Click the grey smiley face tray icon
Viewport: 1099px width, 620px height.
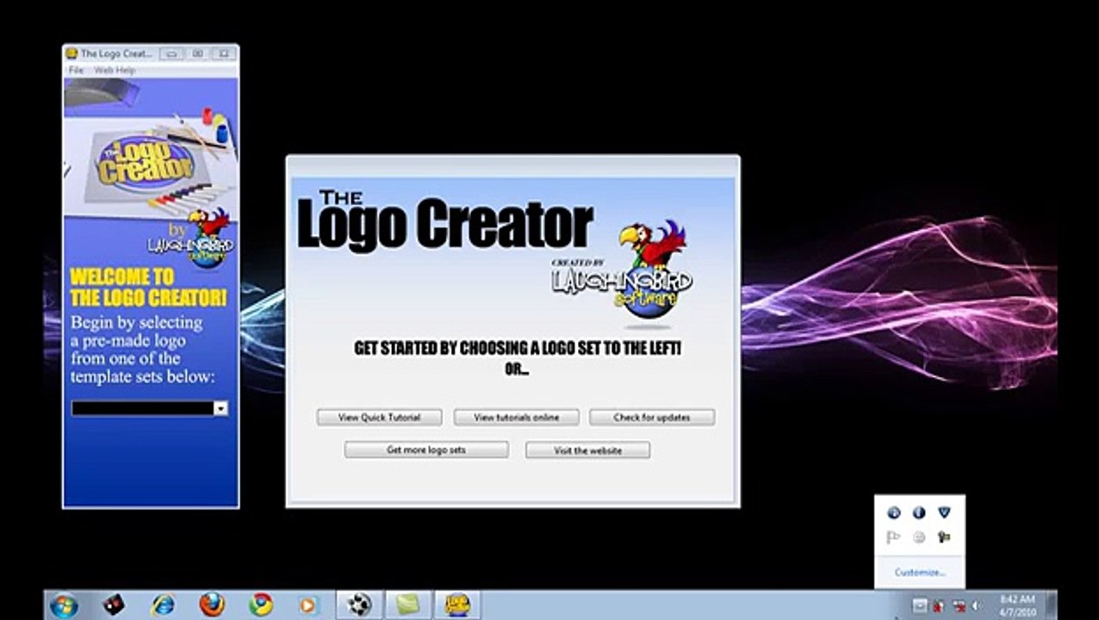pyautogui.click(x=919, y=537)
